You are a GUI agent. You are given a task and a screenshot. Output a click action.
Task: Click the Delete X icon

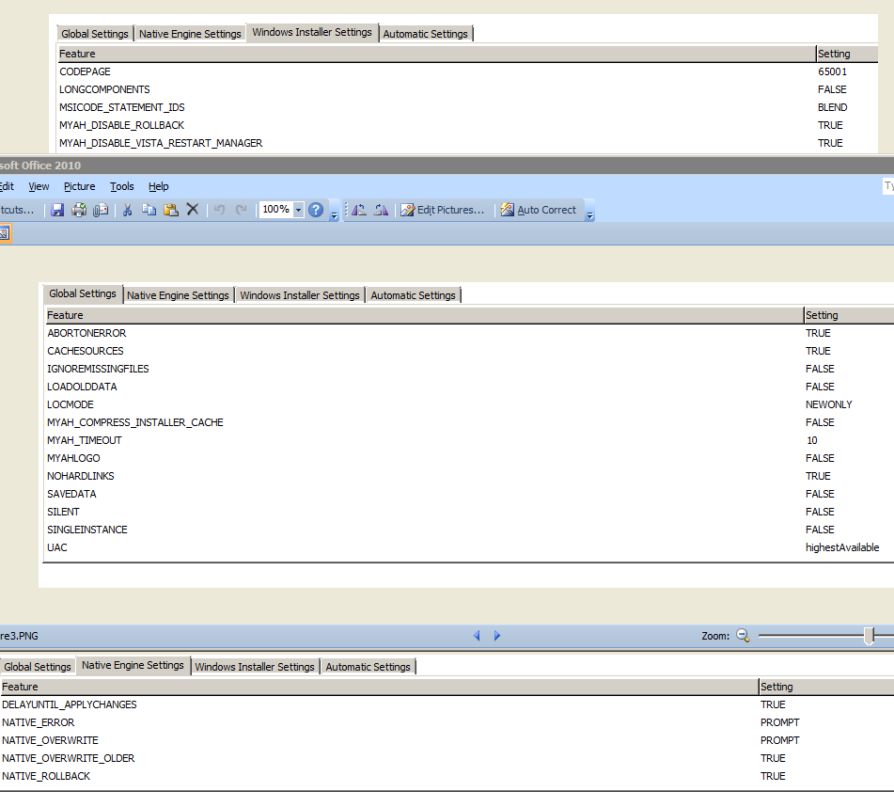click(x=193, y=210)
